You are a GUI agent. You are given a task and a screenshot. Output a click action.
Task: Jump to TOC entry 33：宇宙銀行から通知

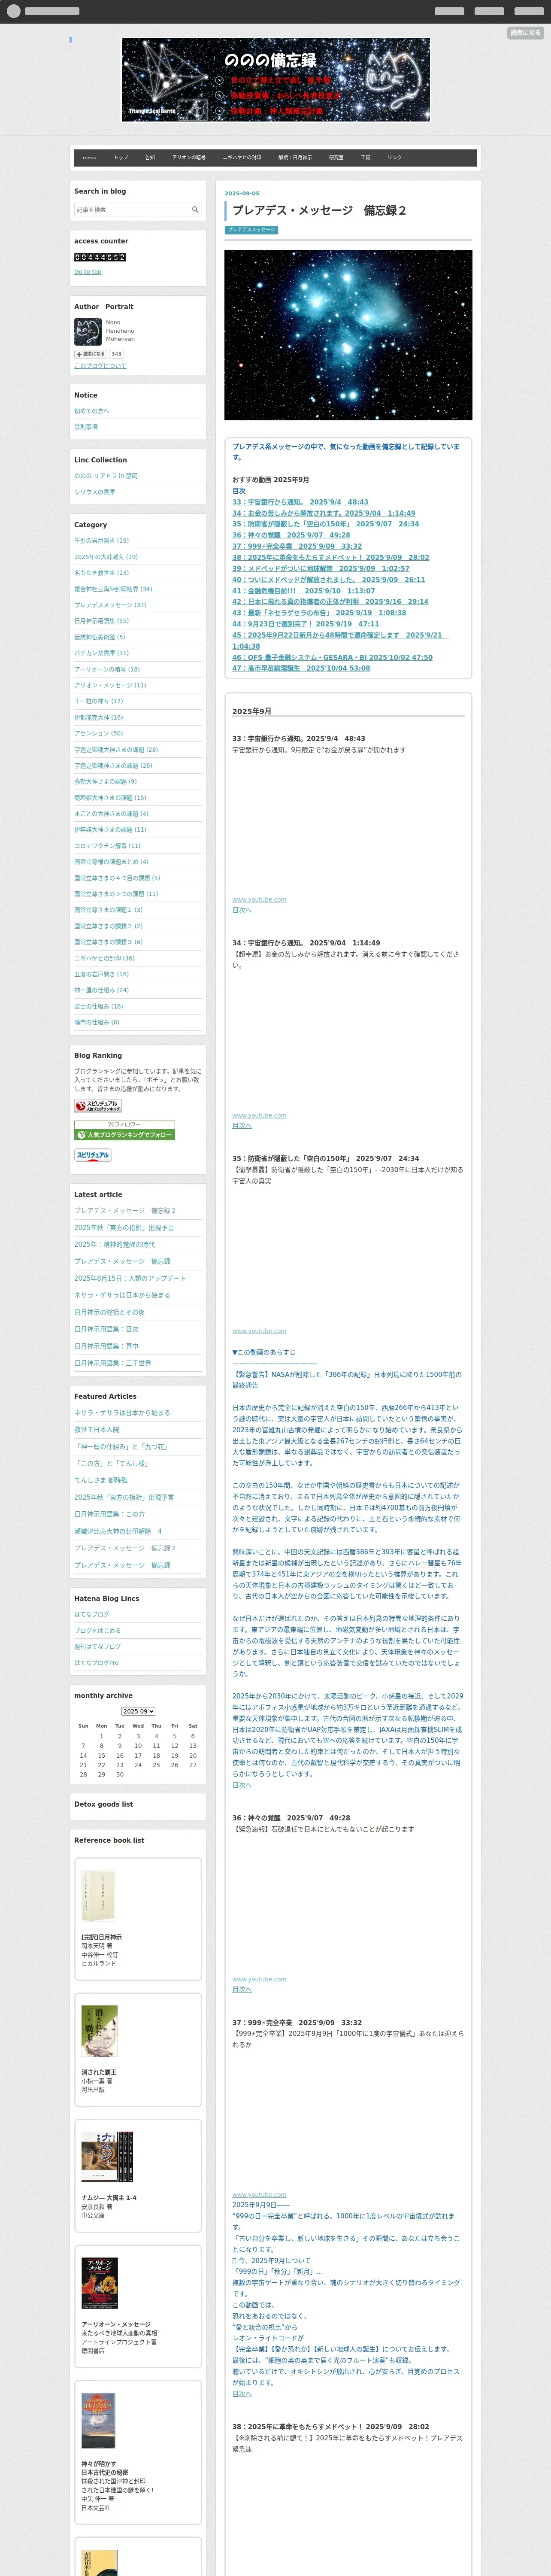pyautogui.click(x=300, y=502)
